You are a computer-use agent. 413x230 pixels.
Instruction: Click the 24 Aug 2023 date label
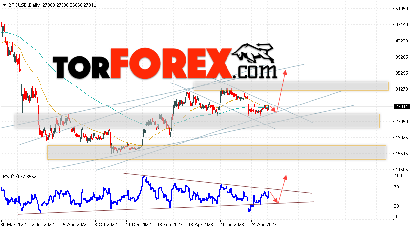(x=264, y=225)
